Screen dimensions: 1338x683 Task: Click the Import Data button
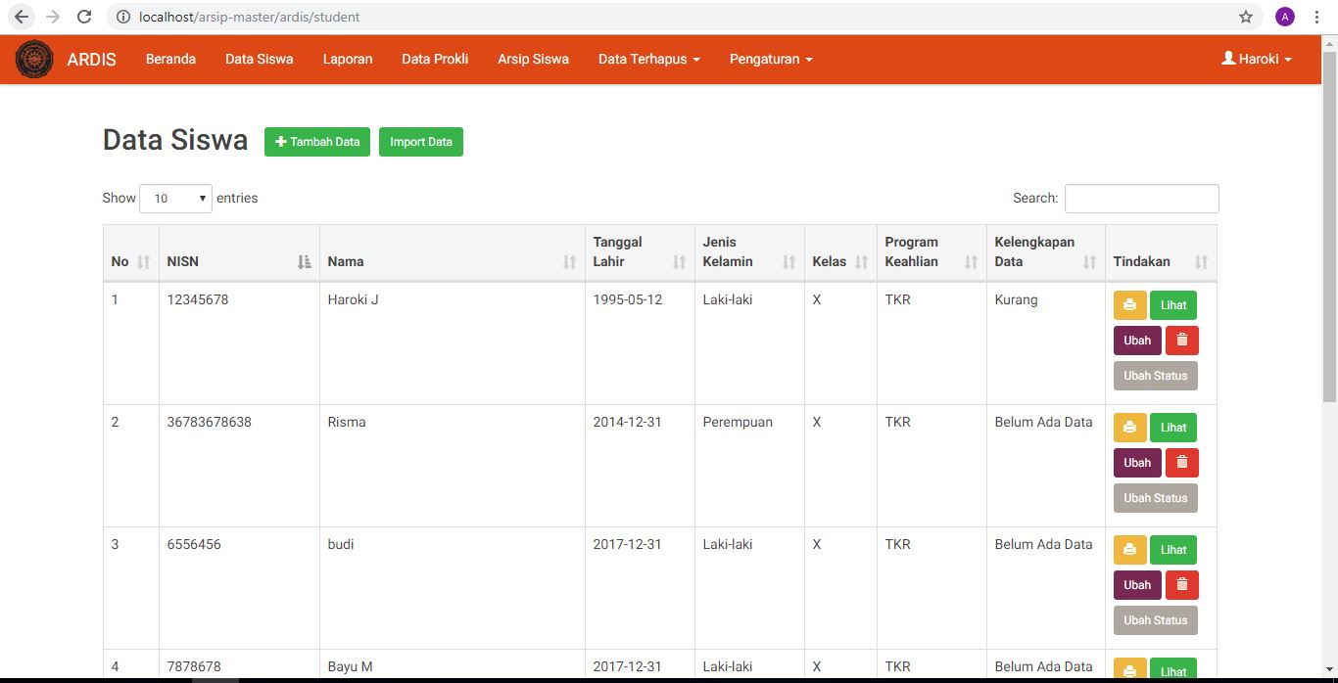421,142
